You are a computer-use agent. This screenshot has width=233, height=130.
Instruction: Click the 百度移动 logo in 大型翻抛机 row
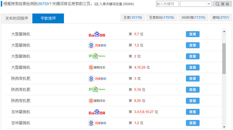(x=97, y=45)
